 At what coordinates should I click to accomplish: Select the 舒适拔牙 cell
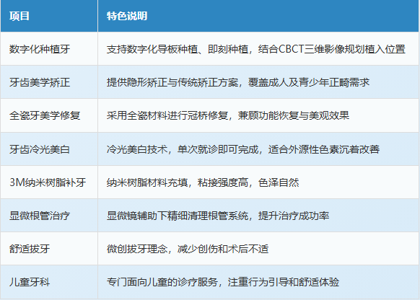click(49, 249)
